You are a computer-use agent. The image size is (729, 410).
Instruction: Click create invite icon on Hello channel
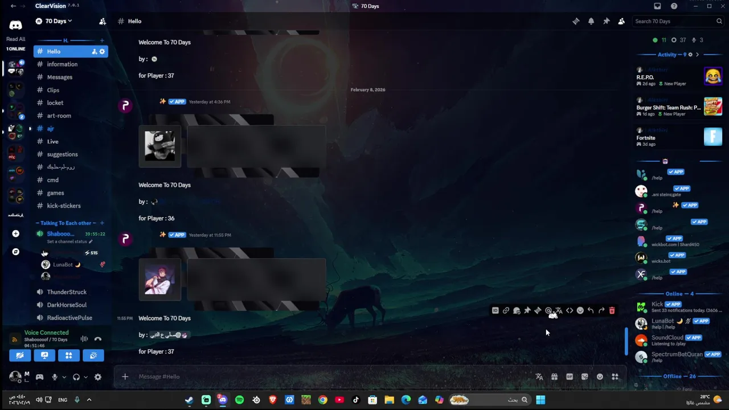click(x=95, y=51)
